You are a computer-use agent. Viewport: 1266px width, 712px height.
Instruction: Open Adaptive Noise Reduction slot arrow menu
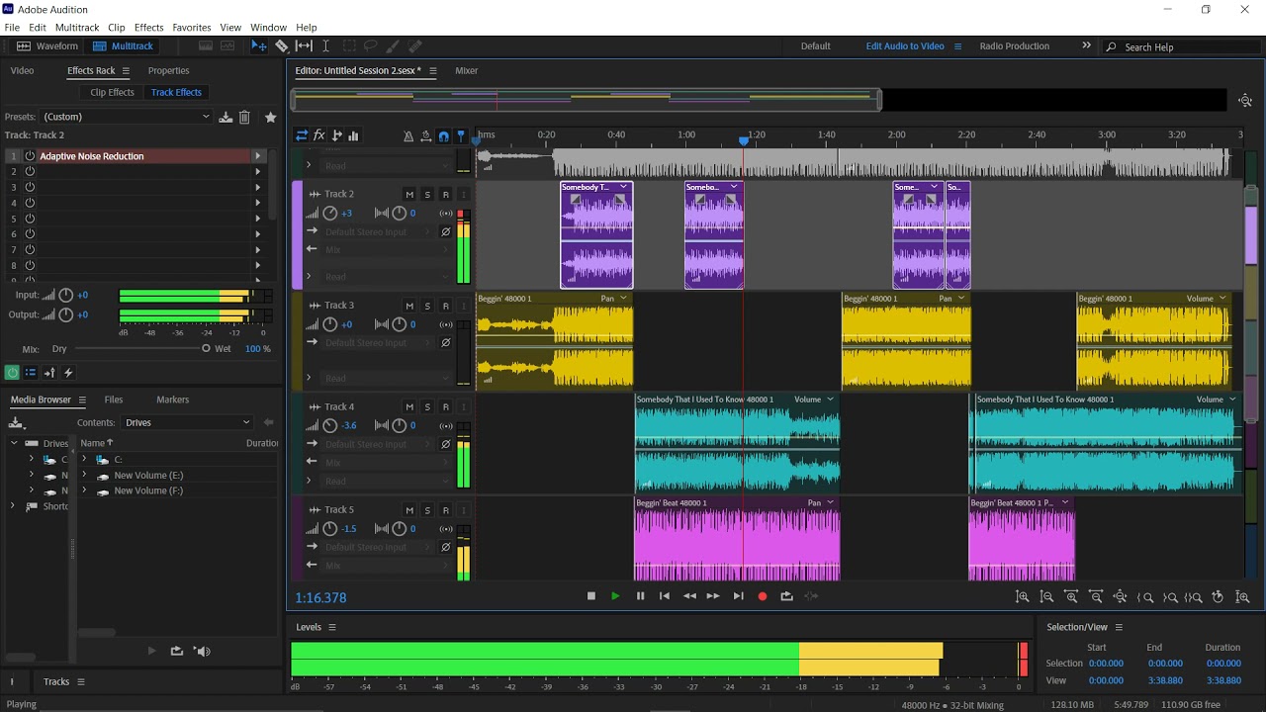(x=258, y=156)
